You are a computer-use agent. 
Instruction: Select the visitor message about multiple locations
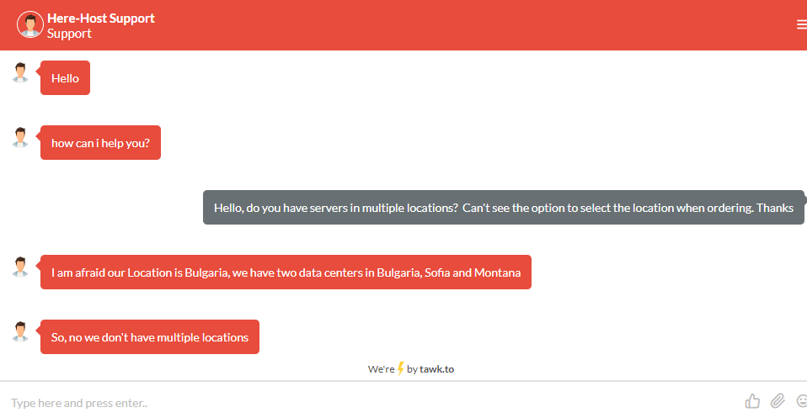coord(504,207)
